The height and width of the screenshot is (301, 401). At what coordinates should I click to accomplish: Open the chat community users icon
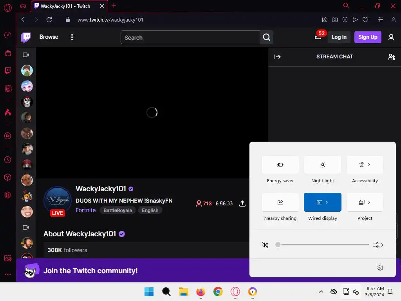(x=391, y=57)
